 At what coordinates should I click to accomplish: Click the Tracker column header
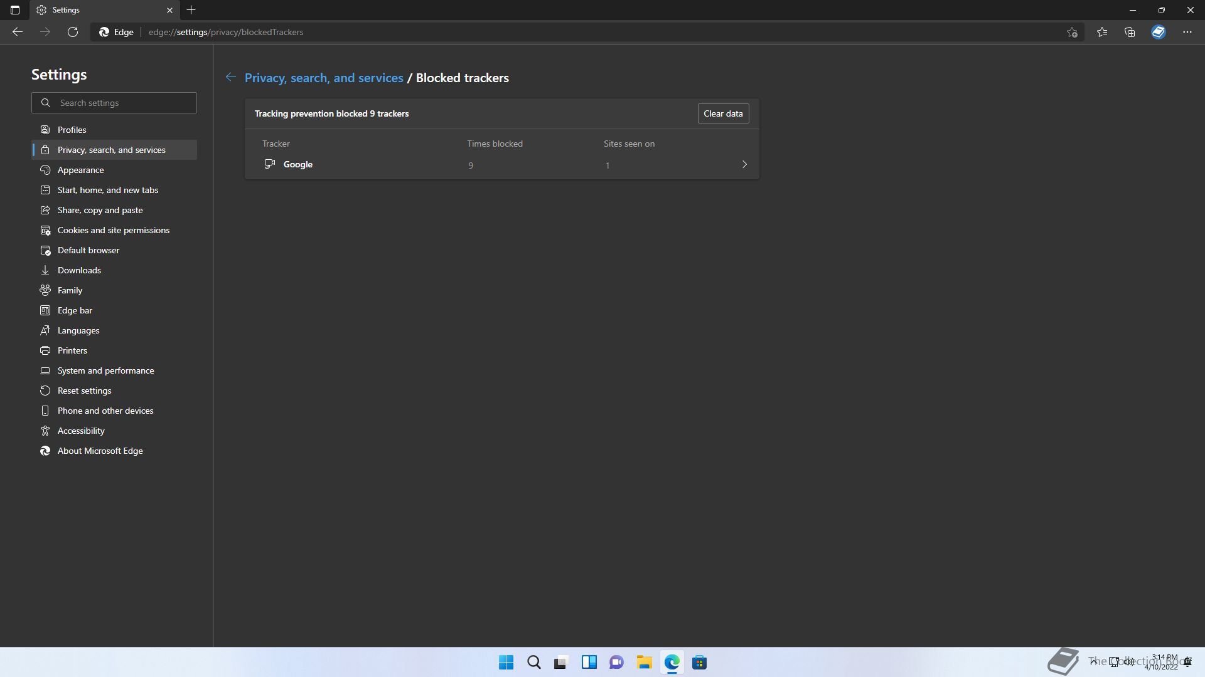coord(276,144)
